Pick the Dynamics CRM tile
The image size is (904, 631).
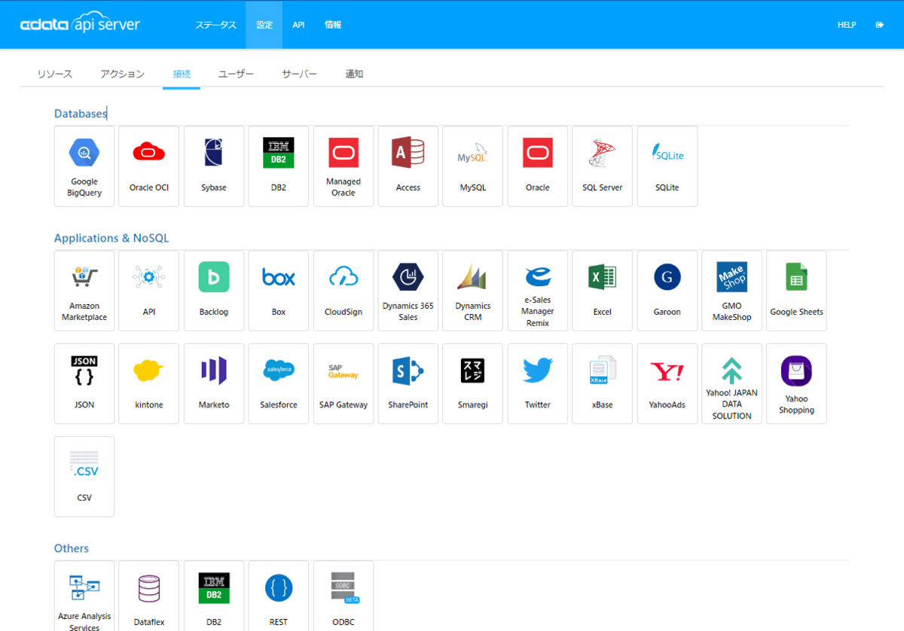pos(473,291)
